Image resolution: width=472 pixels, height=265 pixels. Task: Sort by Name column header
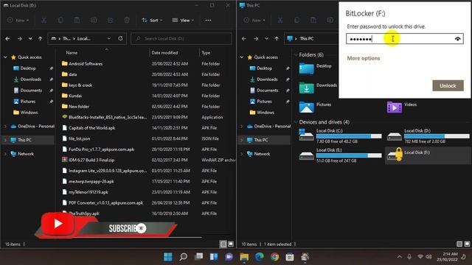[72, 53]
